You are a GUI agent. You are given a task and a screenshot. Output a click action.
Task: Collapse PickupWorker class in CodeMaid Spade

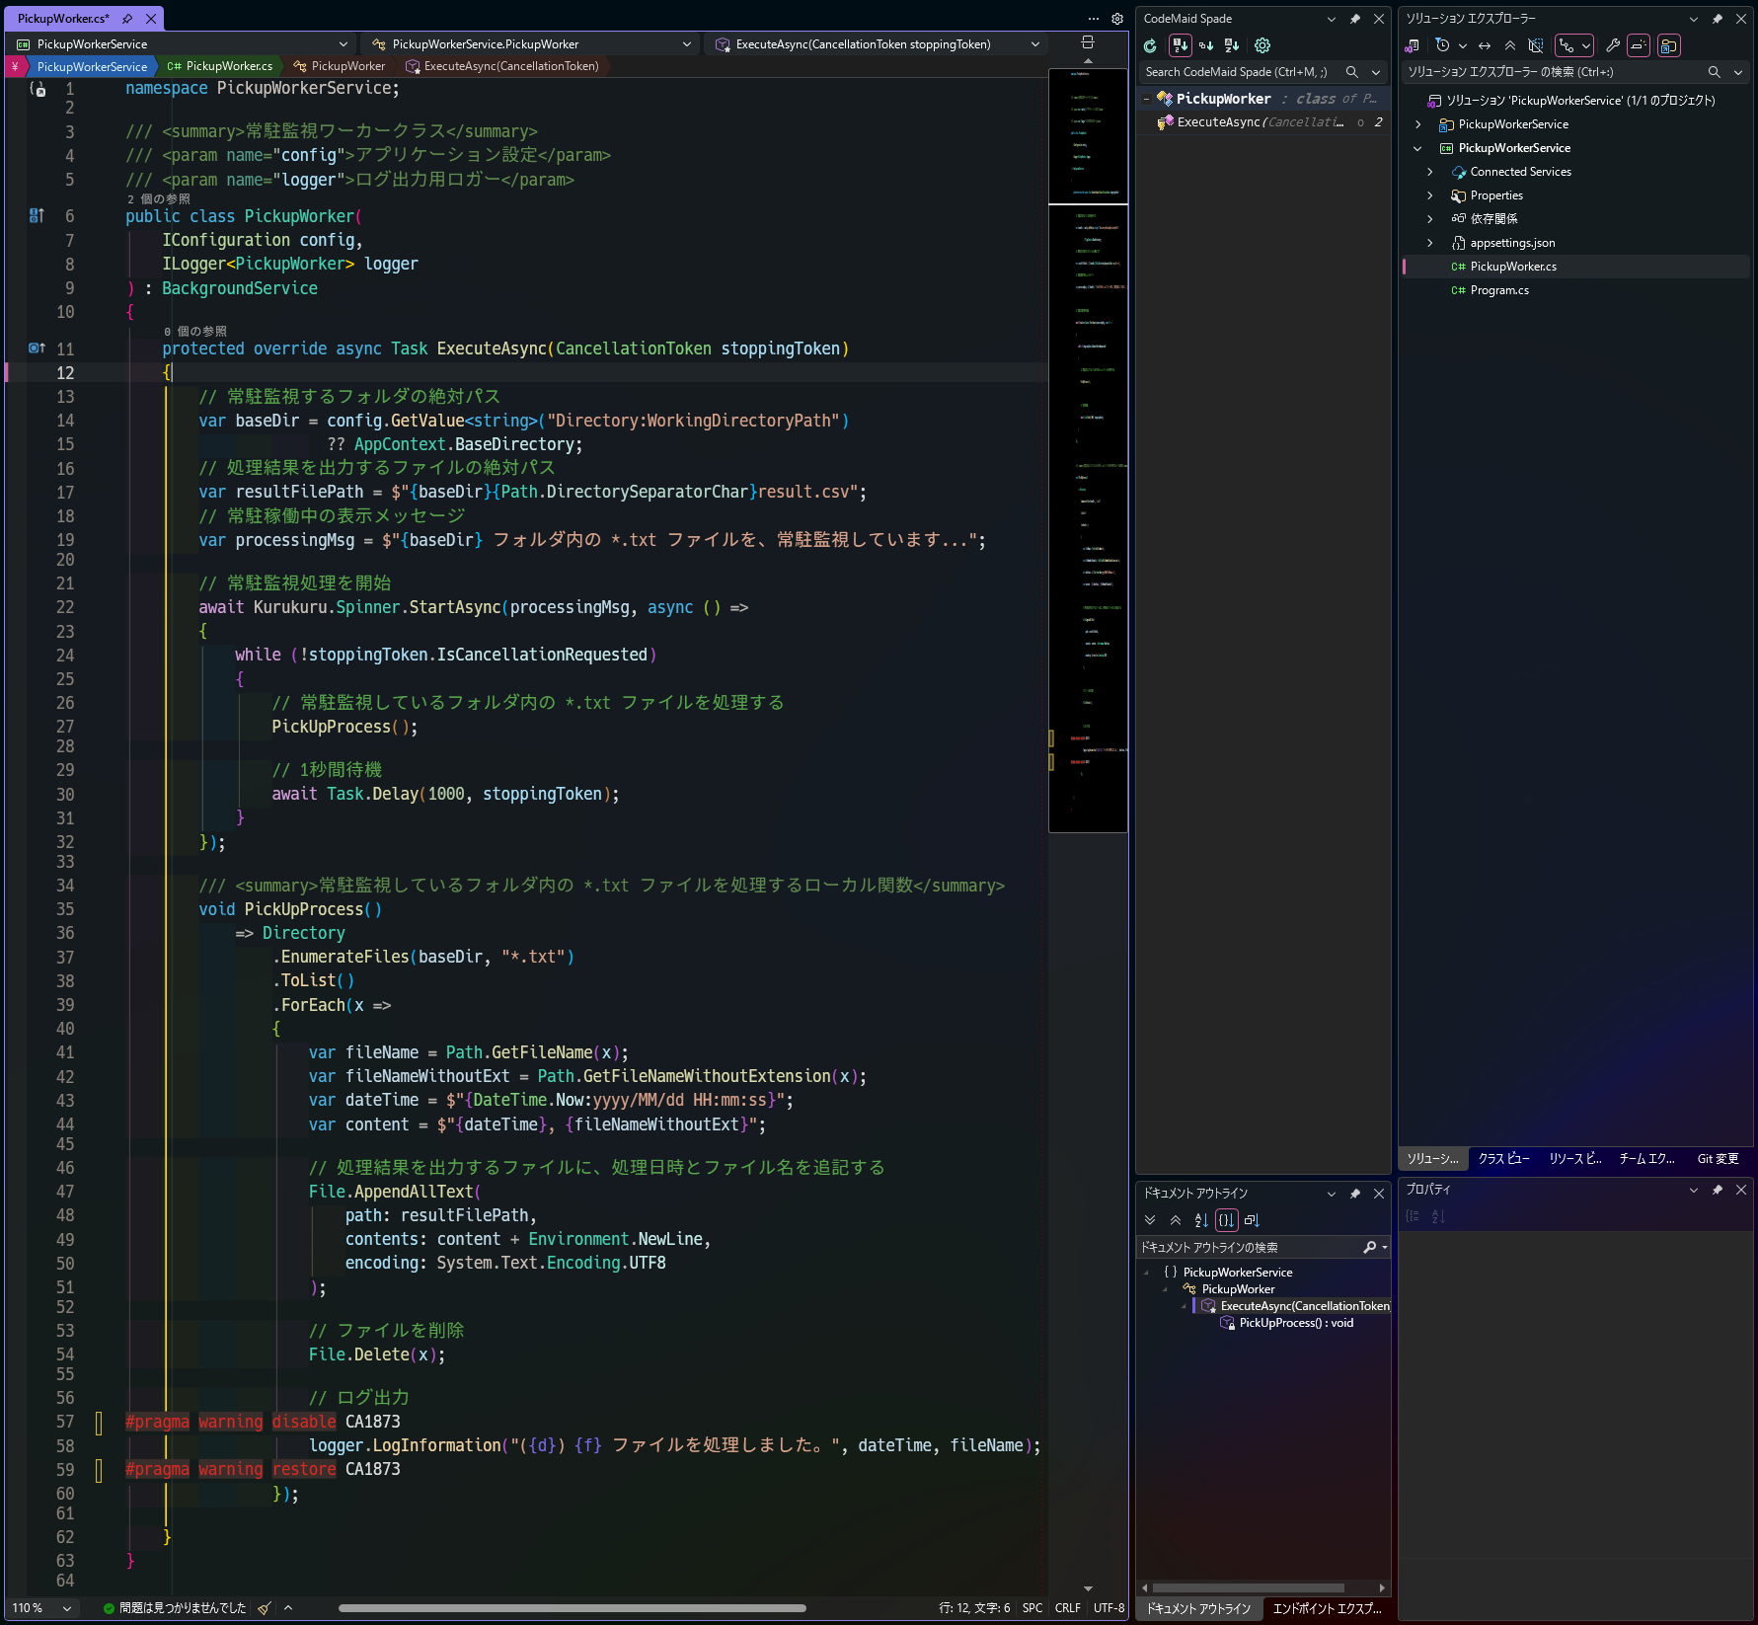(x=1146, y=99)
